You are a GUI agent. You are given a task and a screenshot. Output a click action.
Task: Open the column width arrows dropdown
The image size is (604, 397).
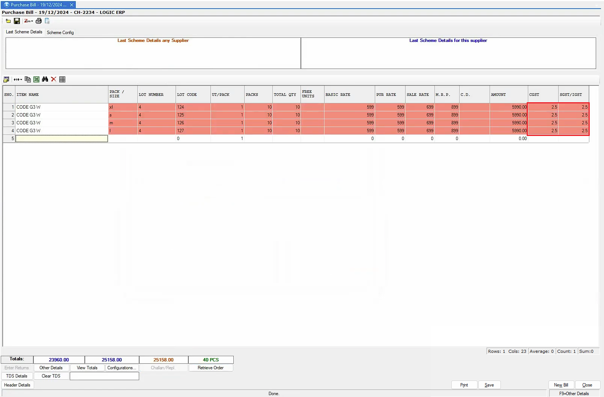18,79
